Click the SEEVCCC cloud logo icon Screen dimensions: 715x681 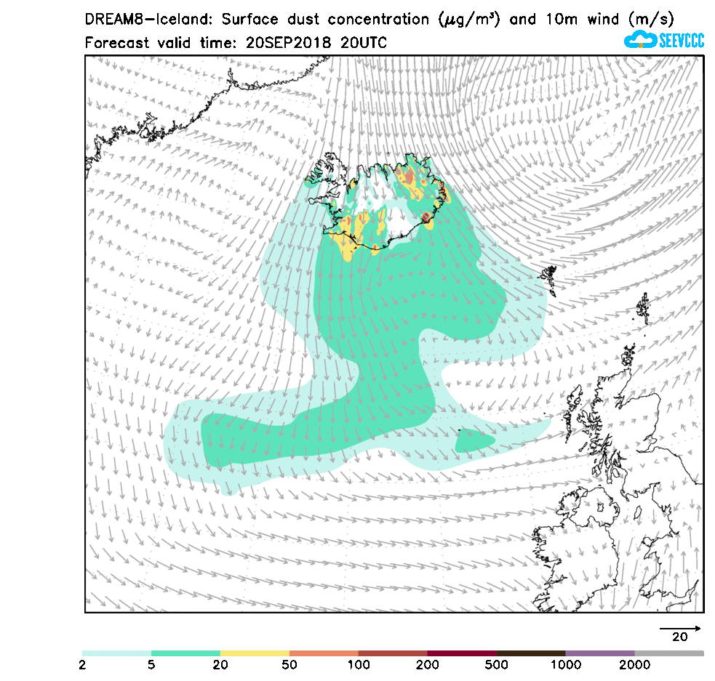[640, 39]
